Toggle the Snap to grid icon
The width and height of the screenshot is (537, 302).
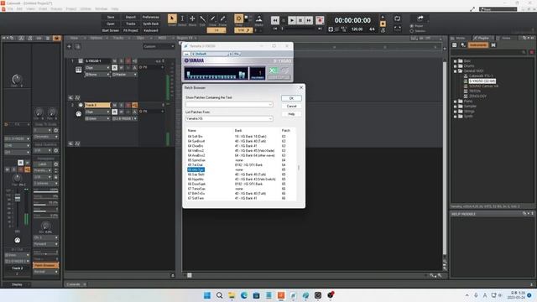coord(238,18)
